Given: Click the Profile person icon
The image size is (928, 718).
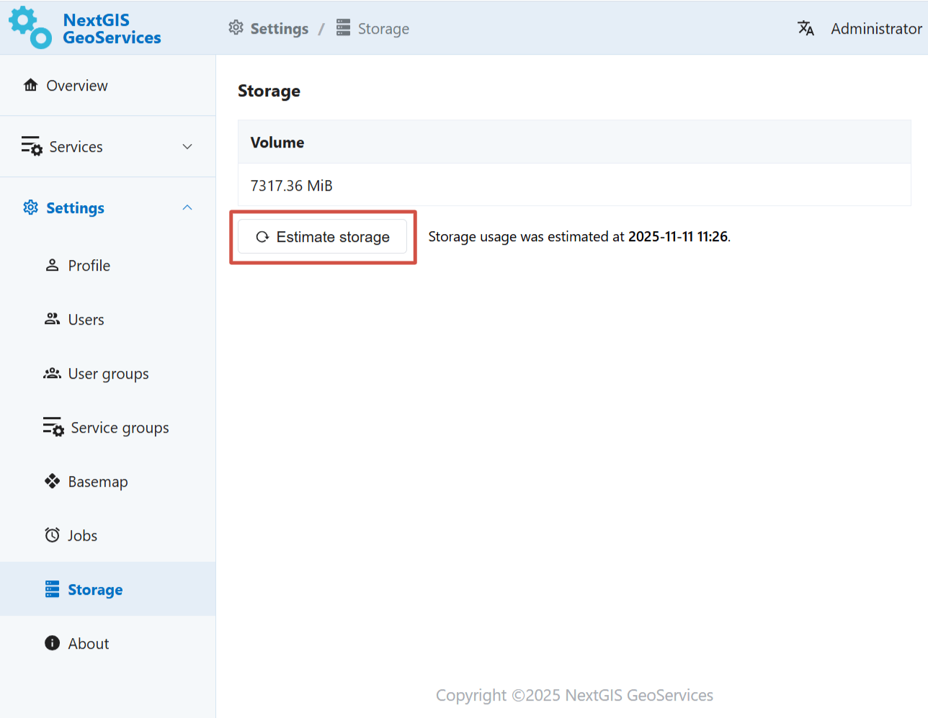Looking at the screenshot, I should click(x=52, y=265).
